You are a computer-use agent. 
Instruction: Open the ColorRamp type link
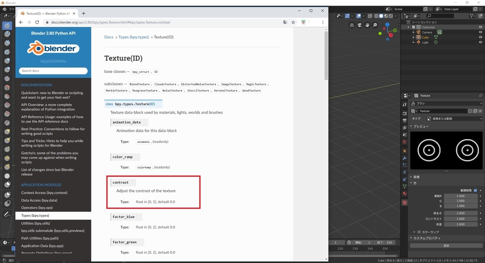(143, 167)
